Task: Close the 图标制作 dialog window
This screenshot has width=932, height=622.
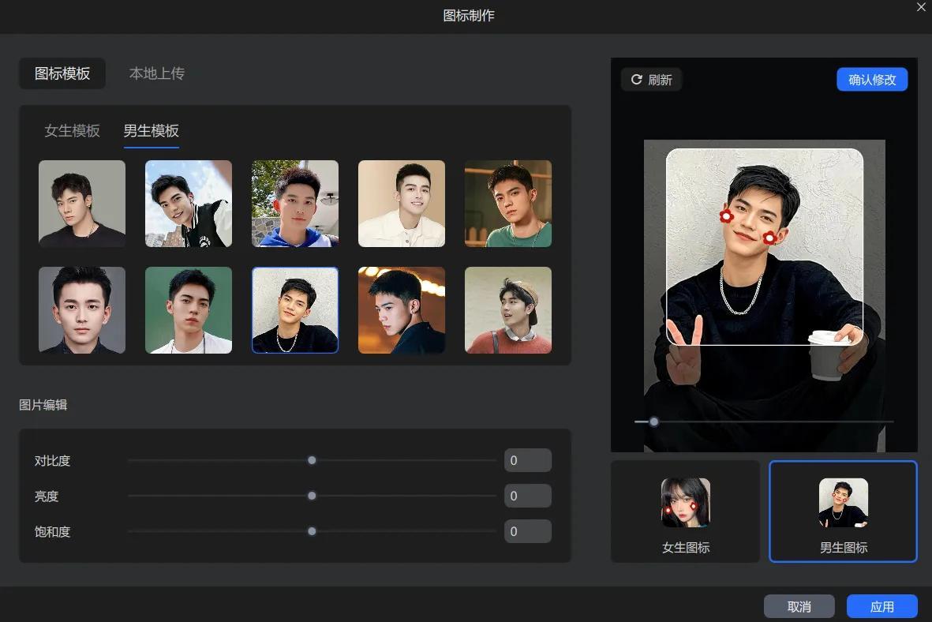Action: [x=921, y=7]
